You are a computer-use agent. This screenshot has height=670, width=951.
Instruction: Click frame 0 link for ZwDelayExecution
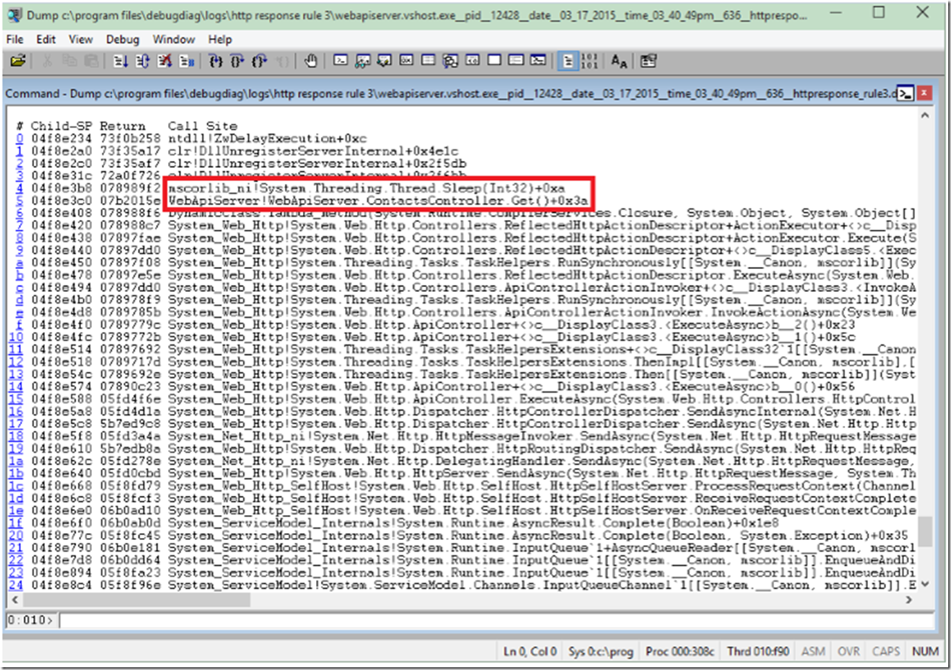click(x=19, y=138)
